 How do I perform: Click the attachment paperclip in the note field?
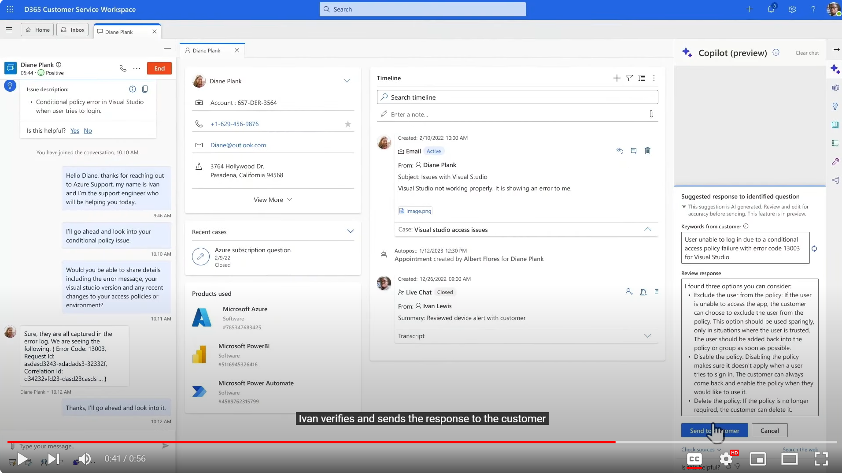click(x=651, y=114)
